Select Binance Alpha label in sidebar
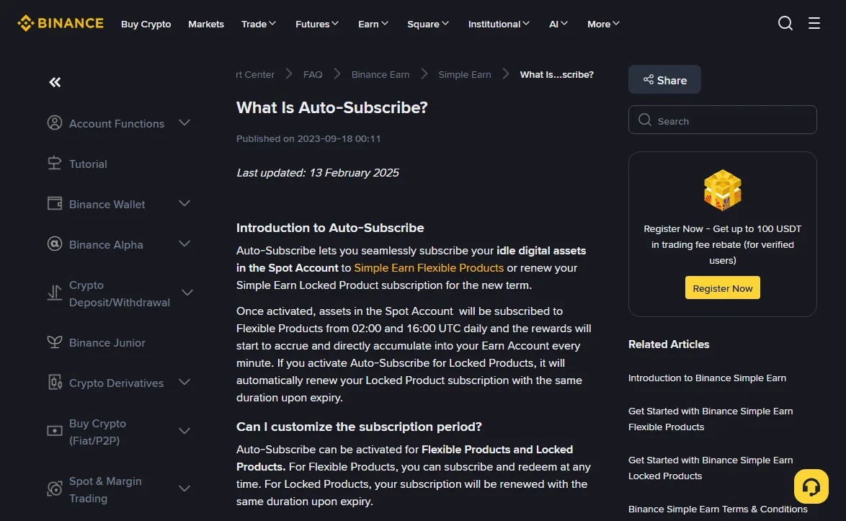Image resolution: width=846 pixels, height=521 pixels. click(106, 245)
